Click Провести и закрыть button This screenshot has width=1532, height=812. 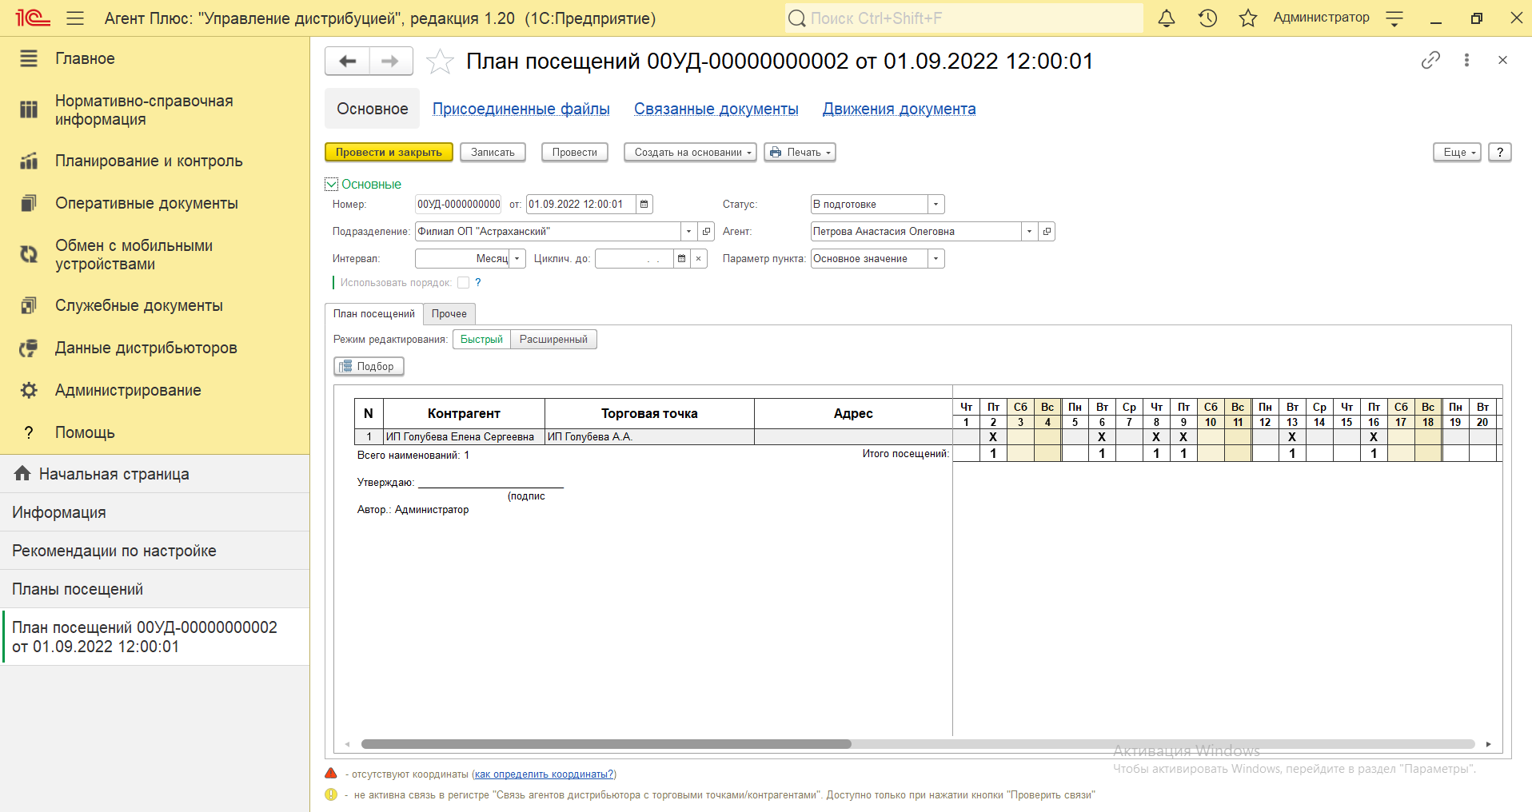(389, 152)
